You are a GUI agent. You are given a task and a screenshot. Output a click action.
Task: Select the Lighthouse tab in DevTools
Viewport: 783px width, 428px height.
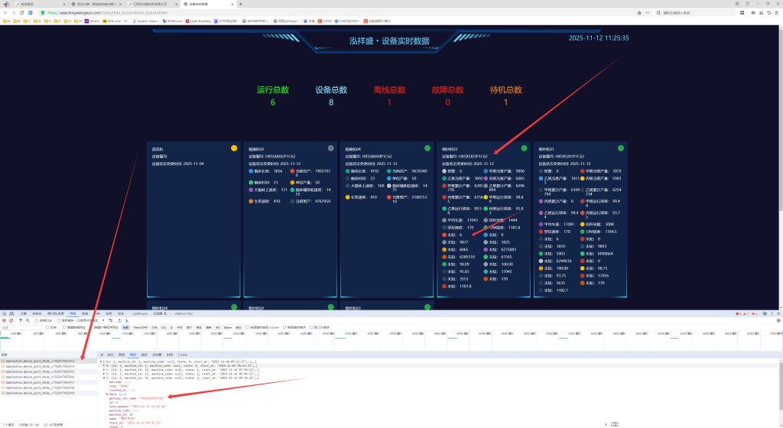click(140, 313)
